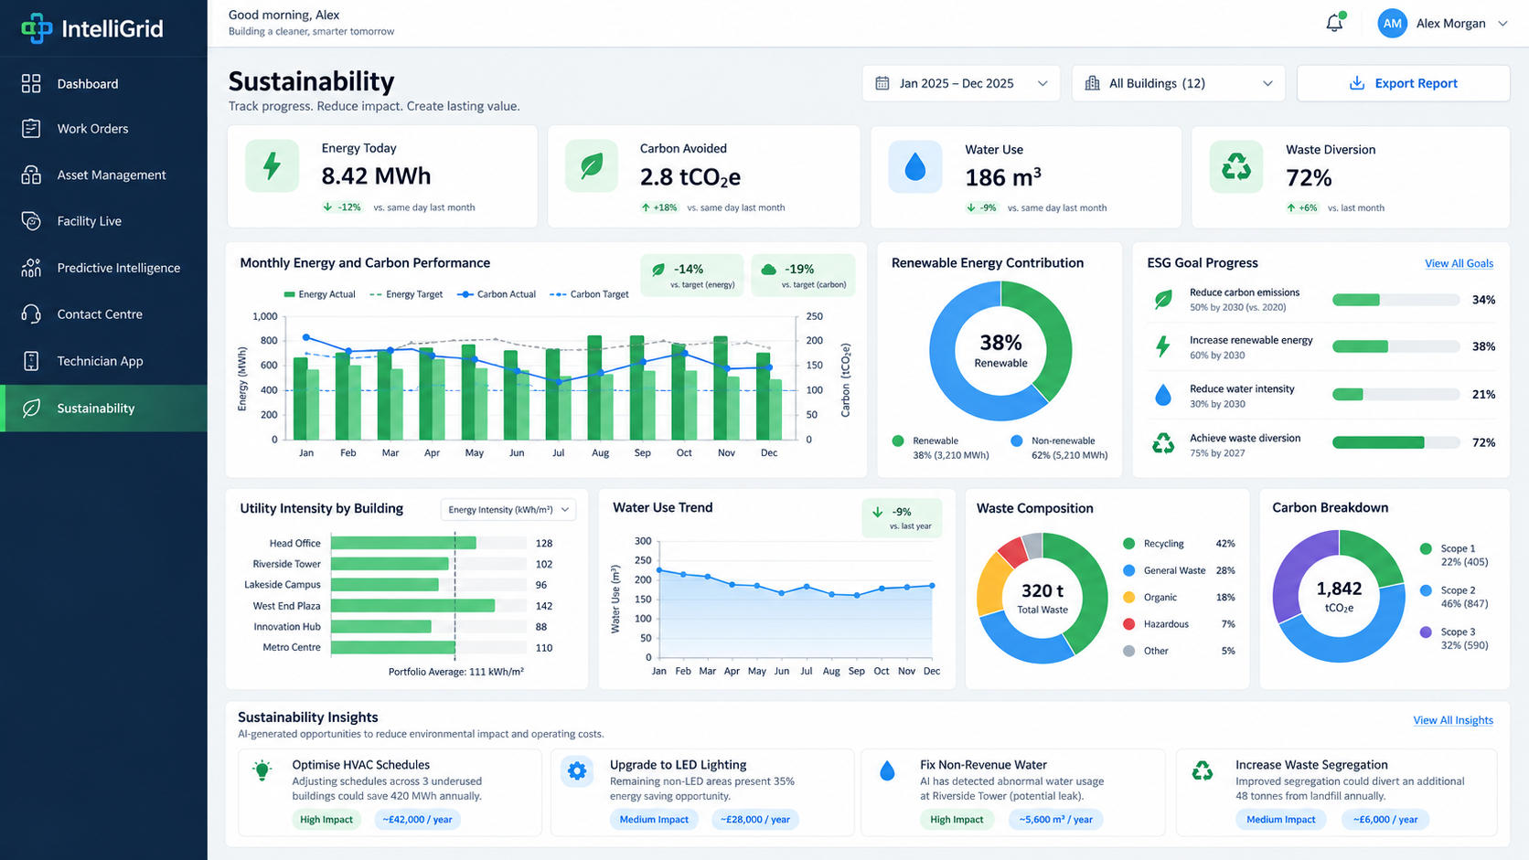Click the Upgrade to LED Lighting gear icon
The width and height of the screenshot is (1529, 860).
point(577,771)
